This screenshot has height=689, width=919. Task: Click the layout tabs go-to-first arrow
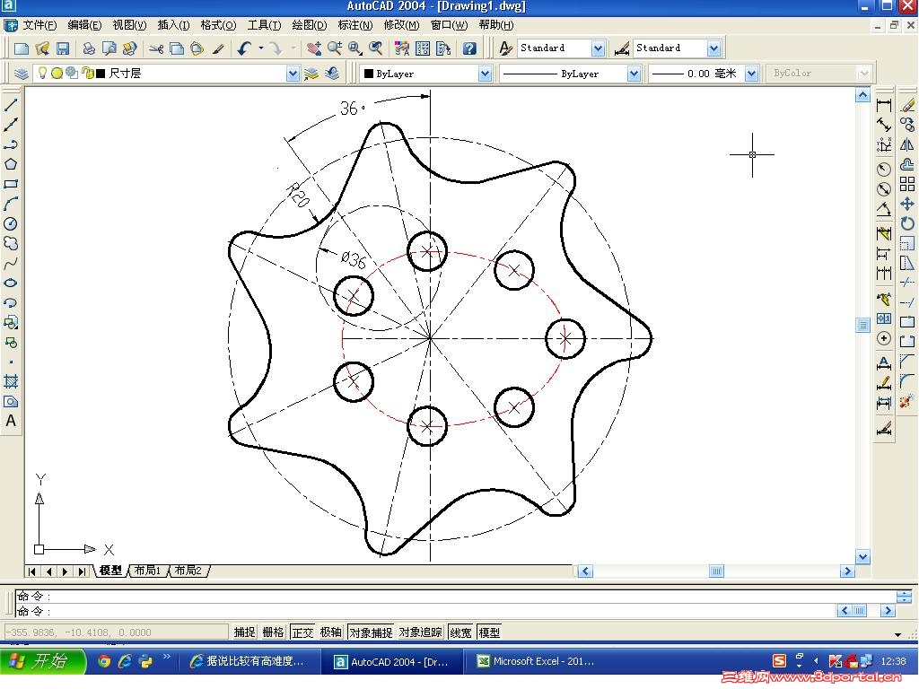coord(31,571)
